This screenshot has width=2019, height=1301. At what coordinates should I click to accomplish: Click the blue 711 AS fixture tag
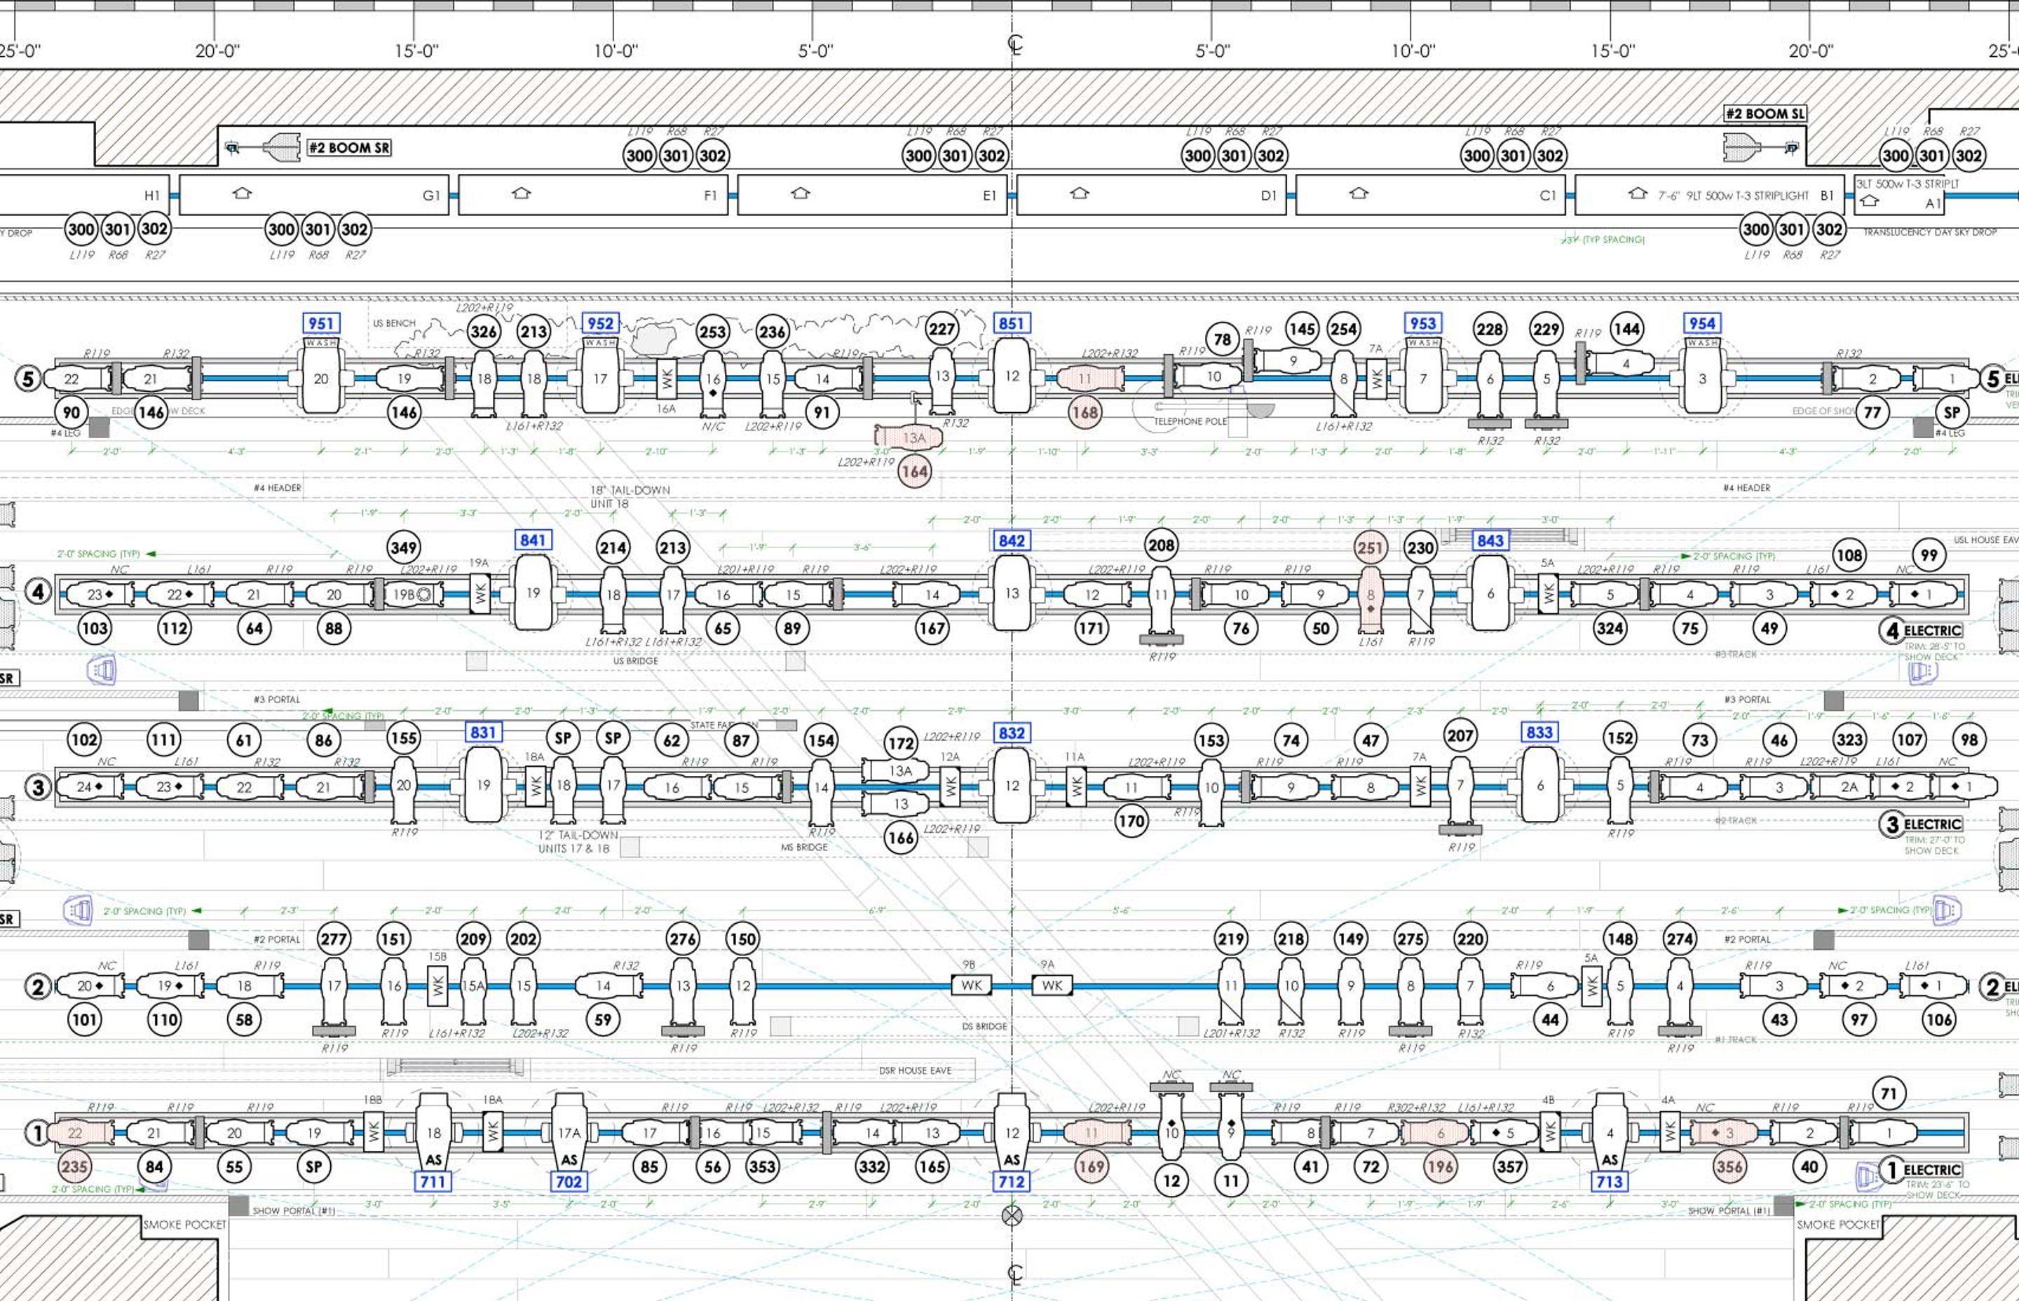tap(433, 1181)
